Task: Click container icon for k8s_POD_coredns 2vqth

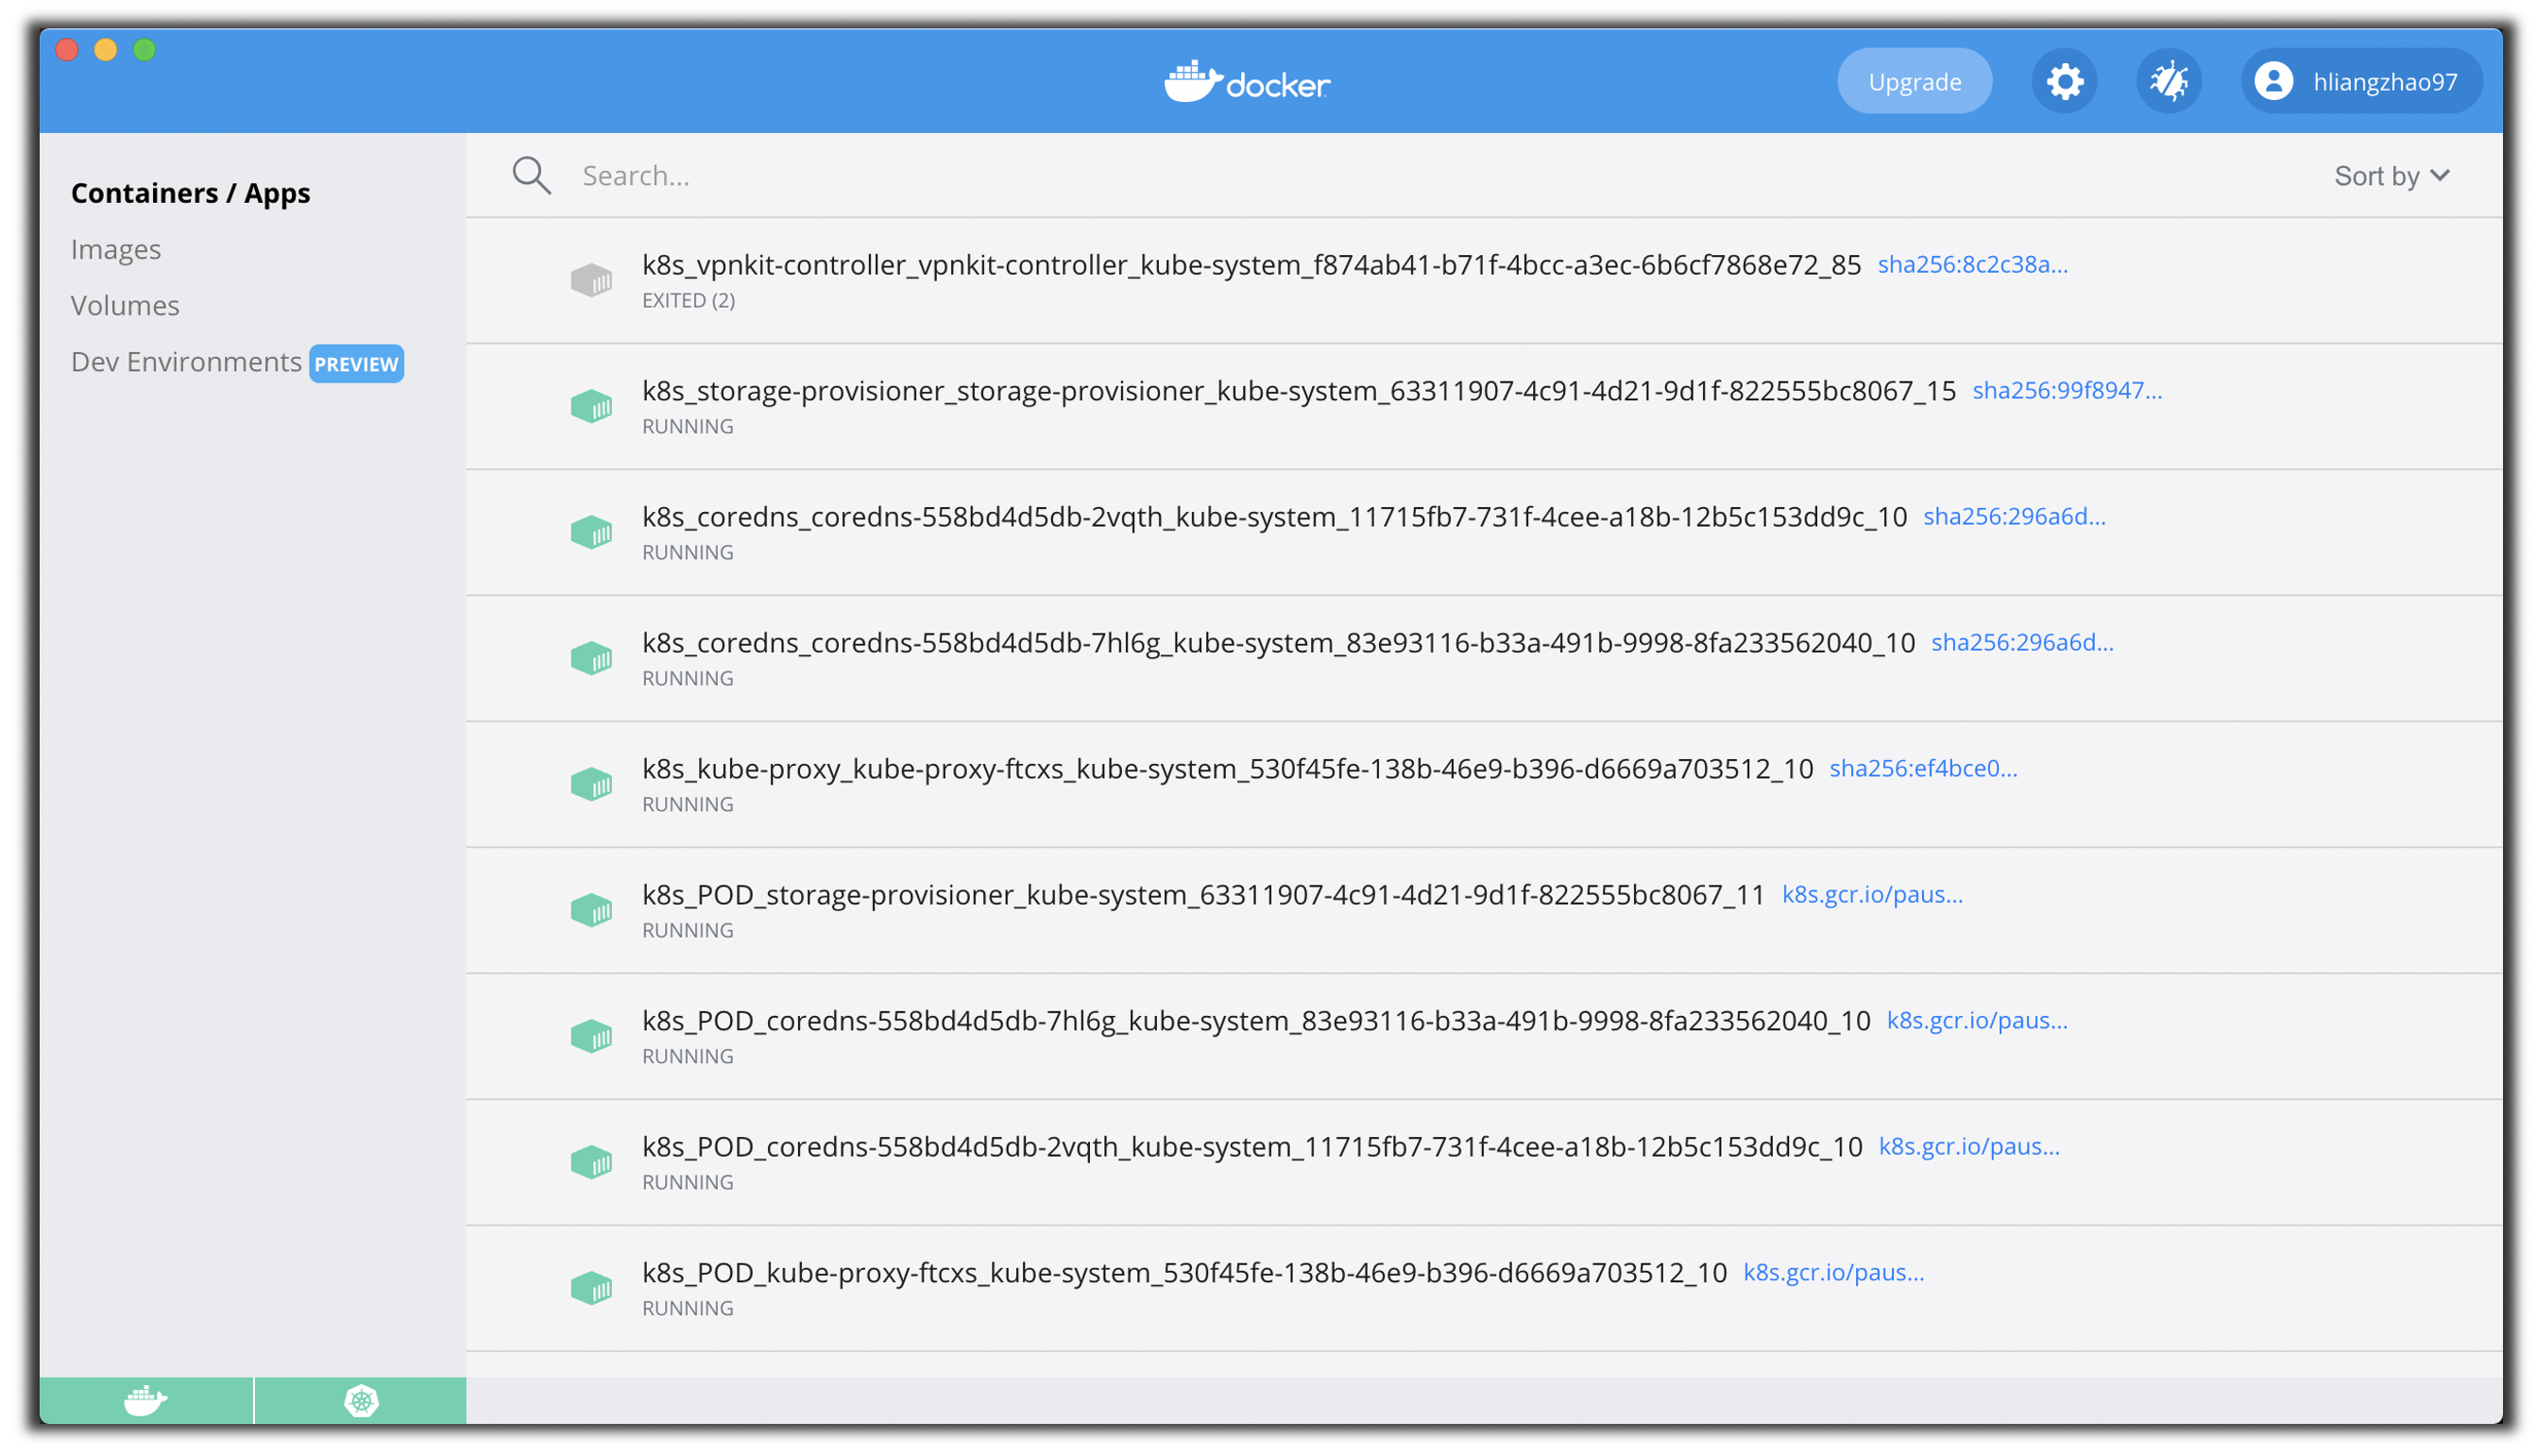Action: [x=591, y=1162]
